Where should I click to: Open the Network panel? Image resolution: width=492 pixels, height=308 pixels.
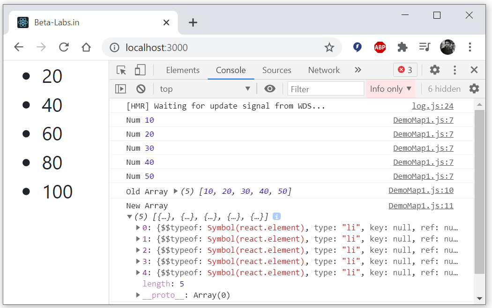pos(324,69)
